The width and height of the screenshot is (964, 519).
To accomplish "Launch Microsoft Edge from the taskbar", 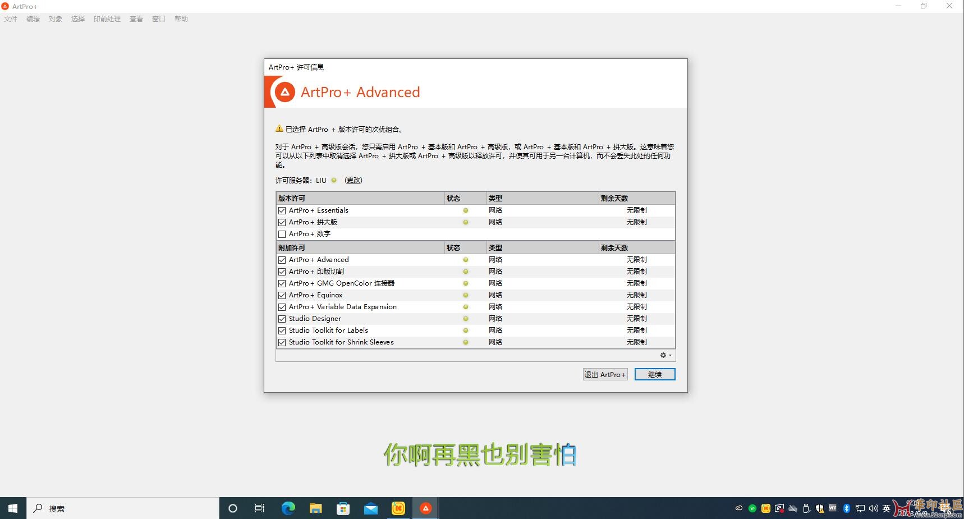I will pyautogui.click(x=288, y=508).
